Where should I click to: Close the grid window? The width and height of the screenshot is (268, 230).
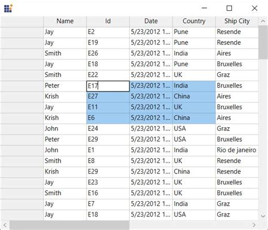coord(254,8)
